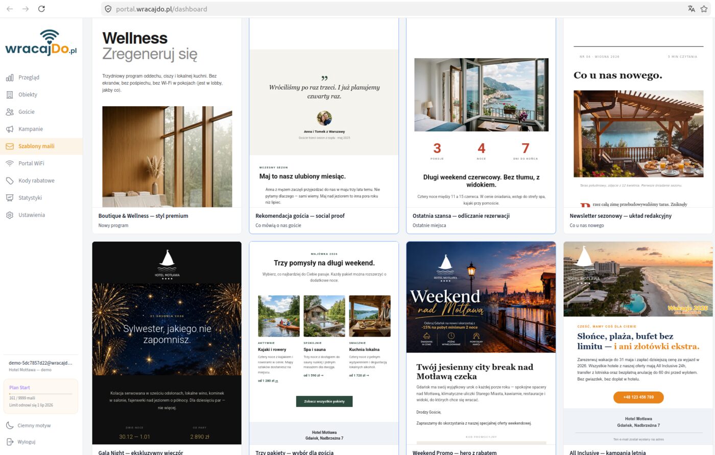The image size is (715, 455).
Task: Open the Ostatnia szansa countdown template preview
Action: coord(481,113)
